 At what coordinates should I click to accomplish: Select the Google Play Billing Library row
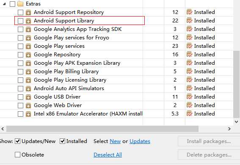pyautogui.click(x=116, y=71)
